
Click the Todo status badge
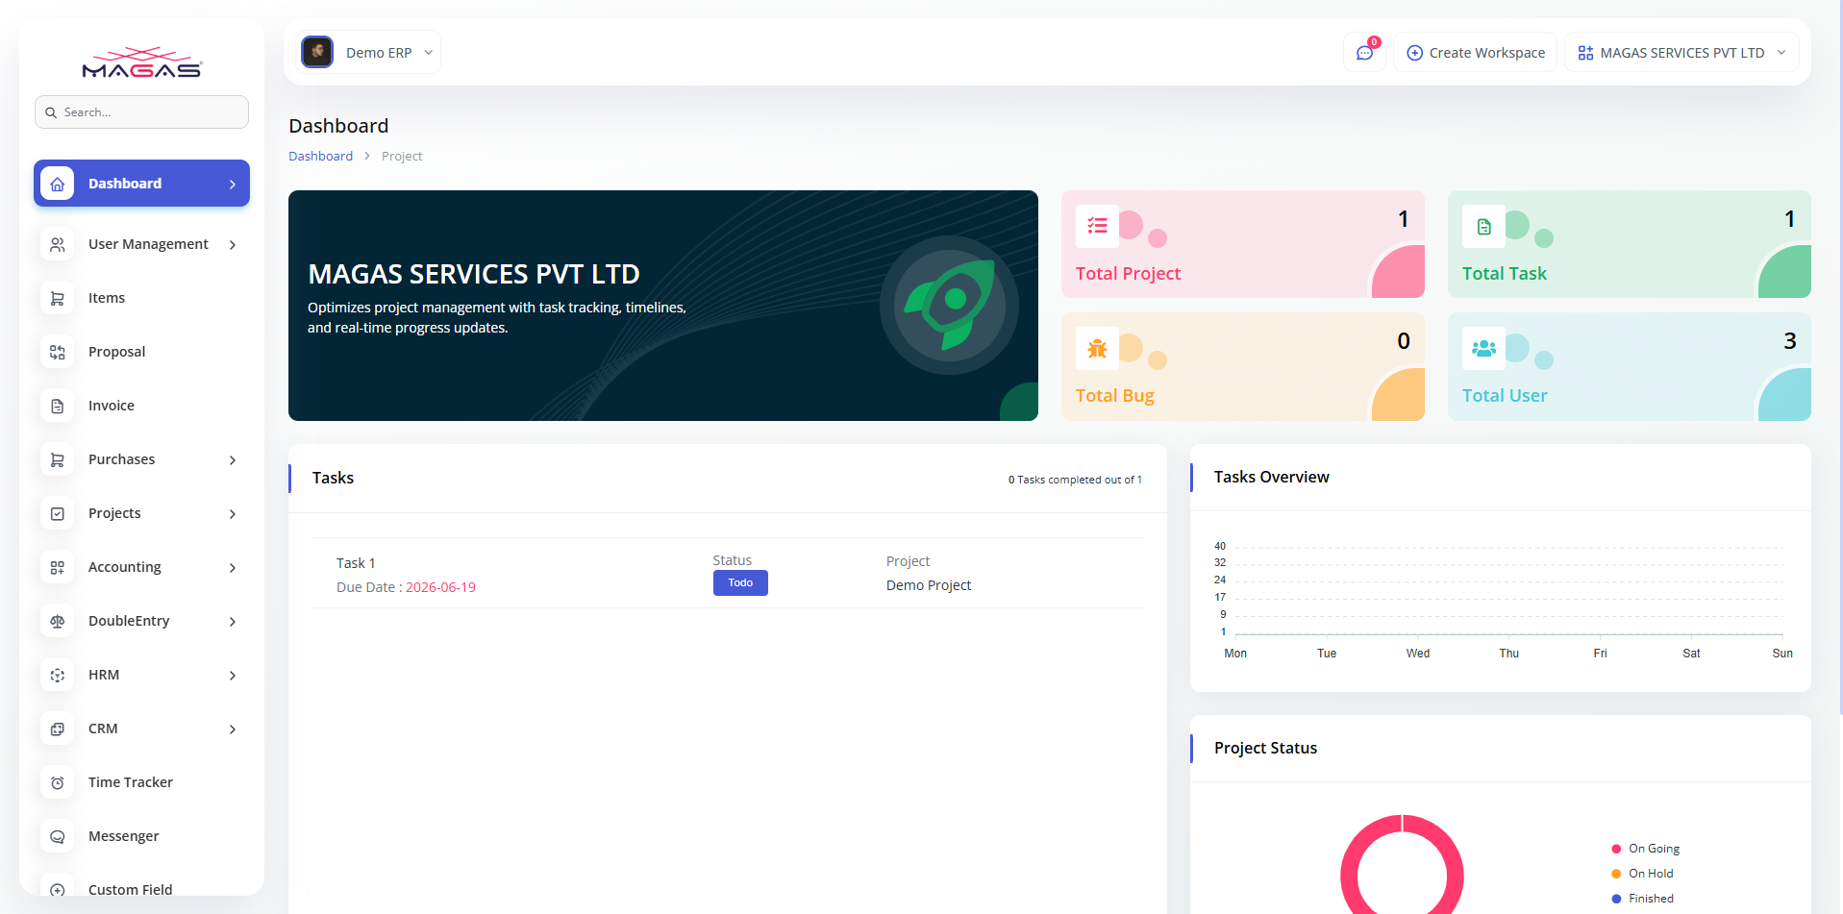point(740,583)
